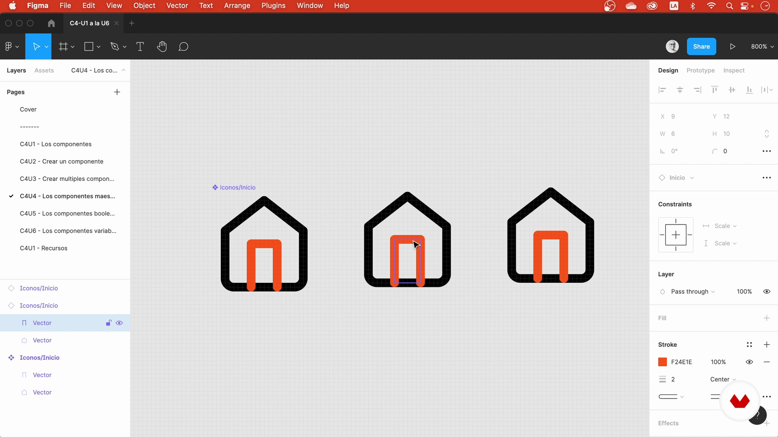Open the Object menu
This screenshot has height=437, width=778.
(144, 6)
